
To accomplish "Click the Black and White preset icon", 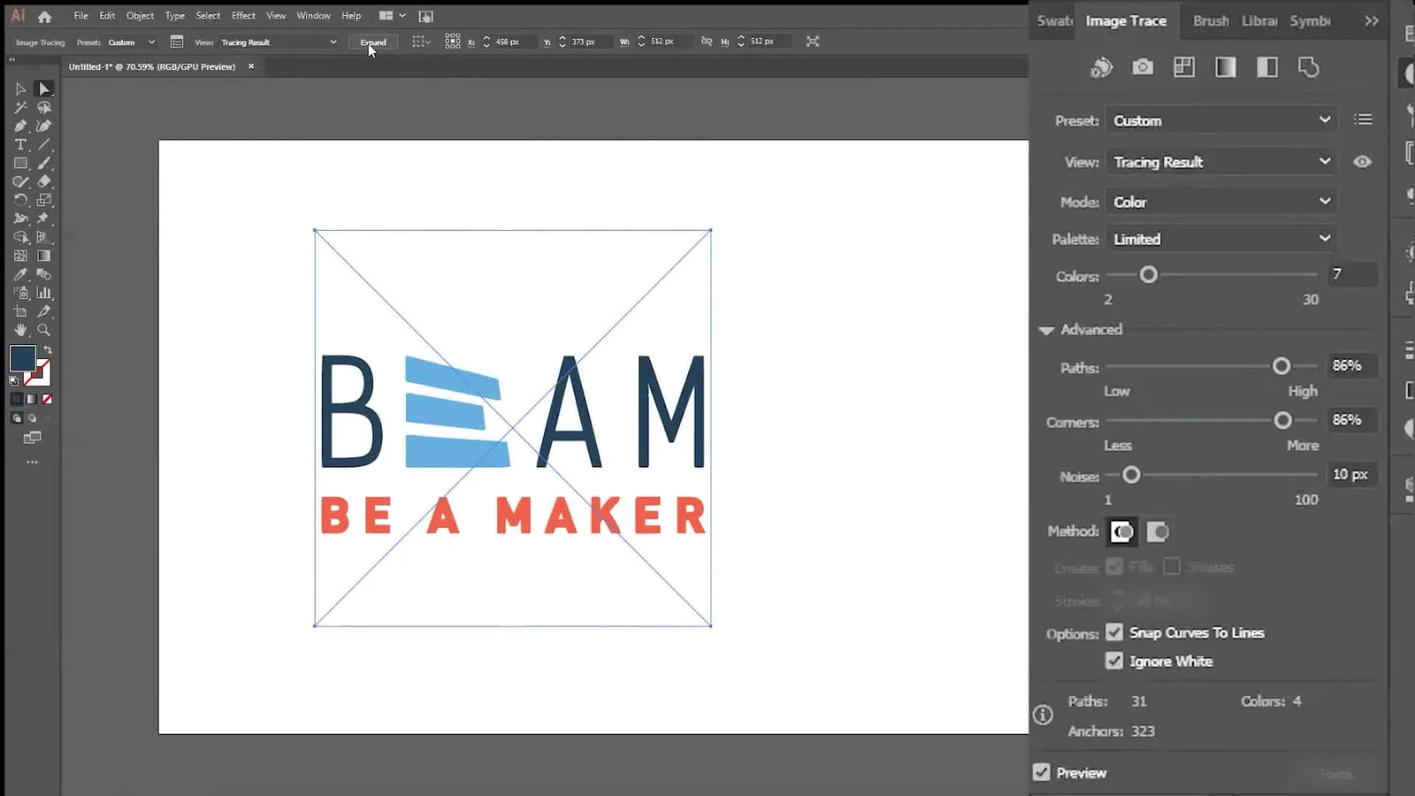I will (x=1267, y=67).
